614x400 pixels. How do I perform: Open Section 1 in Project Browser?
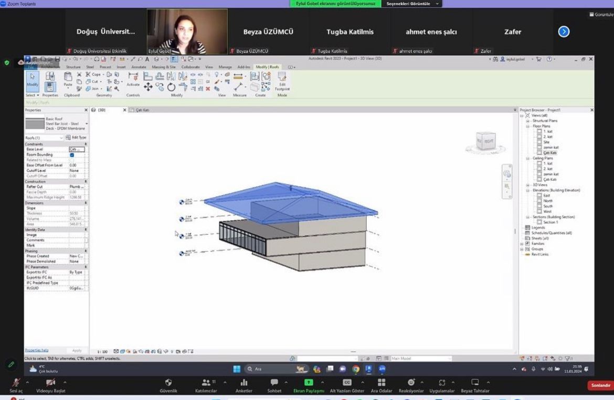550,222
